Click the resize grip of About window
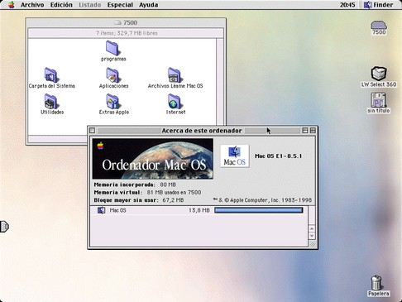Image resolution: width=402 pixels, height=302 pixels. (312, 244)
